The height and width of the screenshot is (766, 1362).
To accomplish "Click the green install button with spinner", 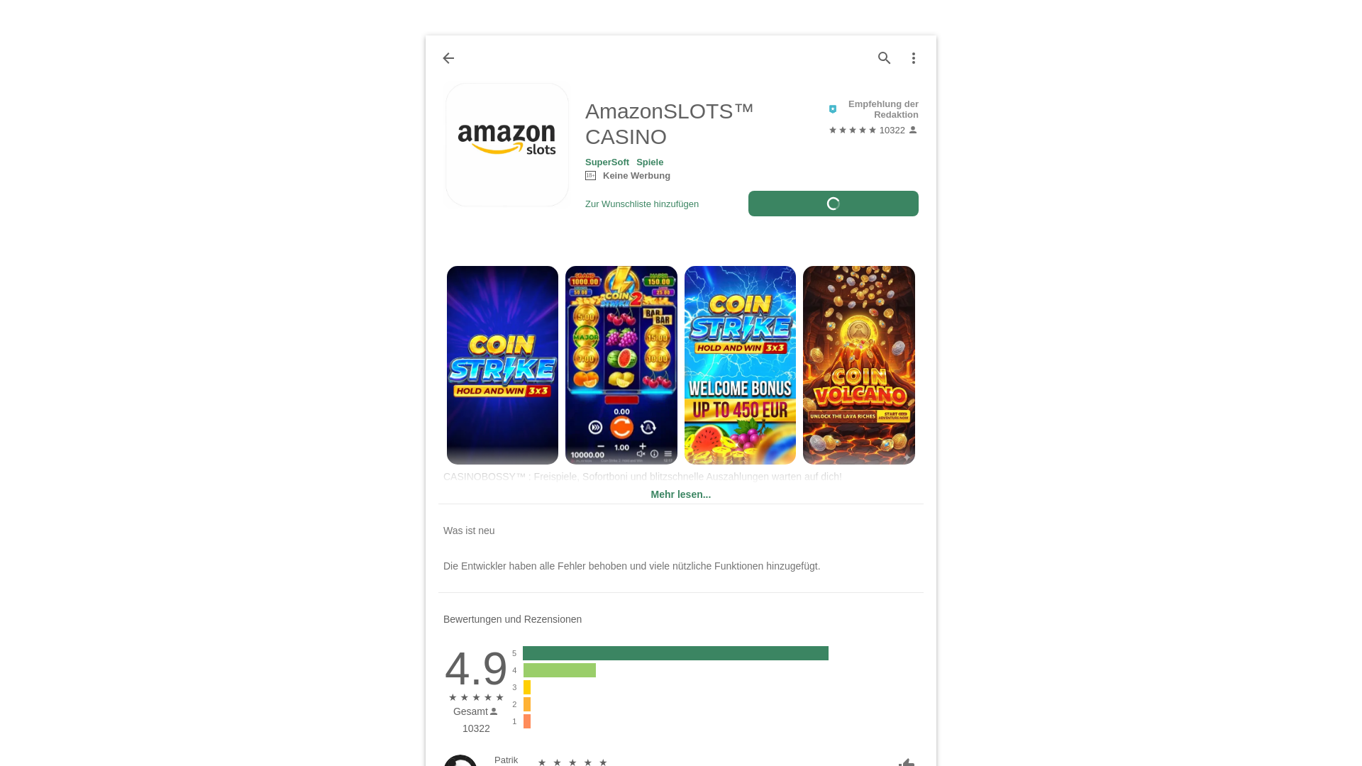I will pyautogui.click(x=834, y=204).
